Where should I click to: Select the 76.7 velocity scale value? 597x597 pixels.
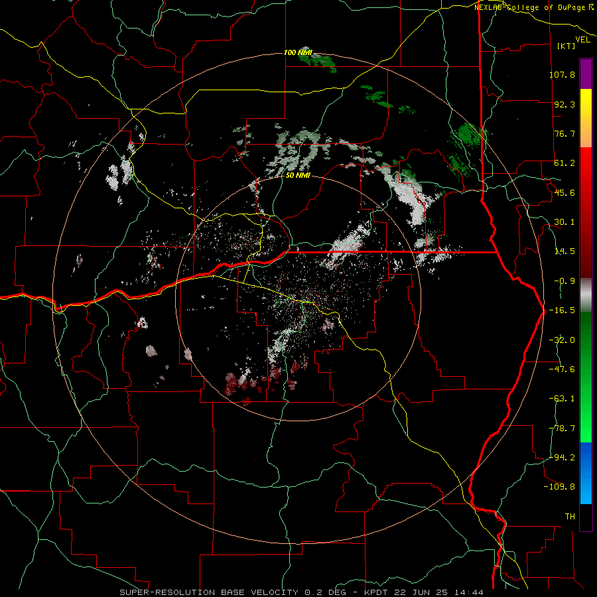(x=564, y=133)
